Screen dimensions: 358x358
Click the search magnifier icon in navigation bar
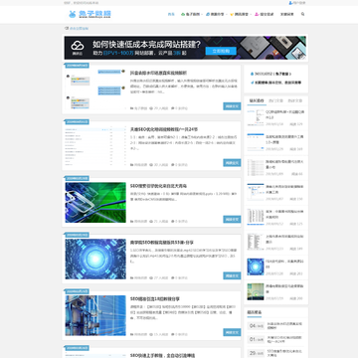point(302,14)
